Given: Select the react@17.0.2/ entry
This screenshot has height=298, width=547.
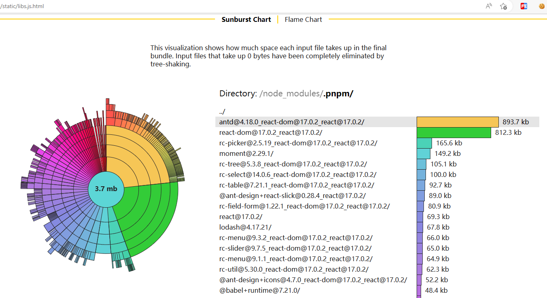Looking at the screenshot, I should (241, 217).
